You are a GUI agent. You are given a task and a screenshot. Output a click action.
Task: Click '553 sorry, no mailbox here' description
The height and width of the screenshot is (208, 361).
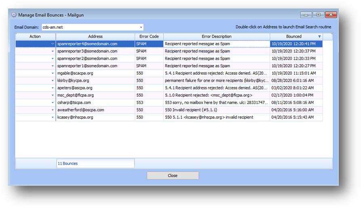pyautogui.click(x=216, y=103)
